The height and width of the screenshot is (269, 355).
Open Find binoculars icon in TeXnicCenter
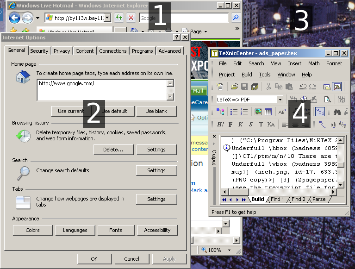(337, 112)
